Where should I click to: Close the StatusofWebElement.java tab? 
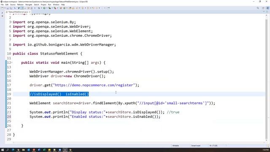pos(30,12)
